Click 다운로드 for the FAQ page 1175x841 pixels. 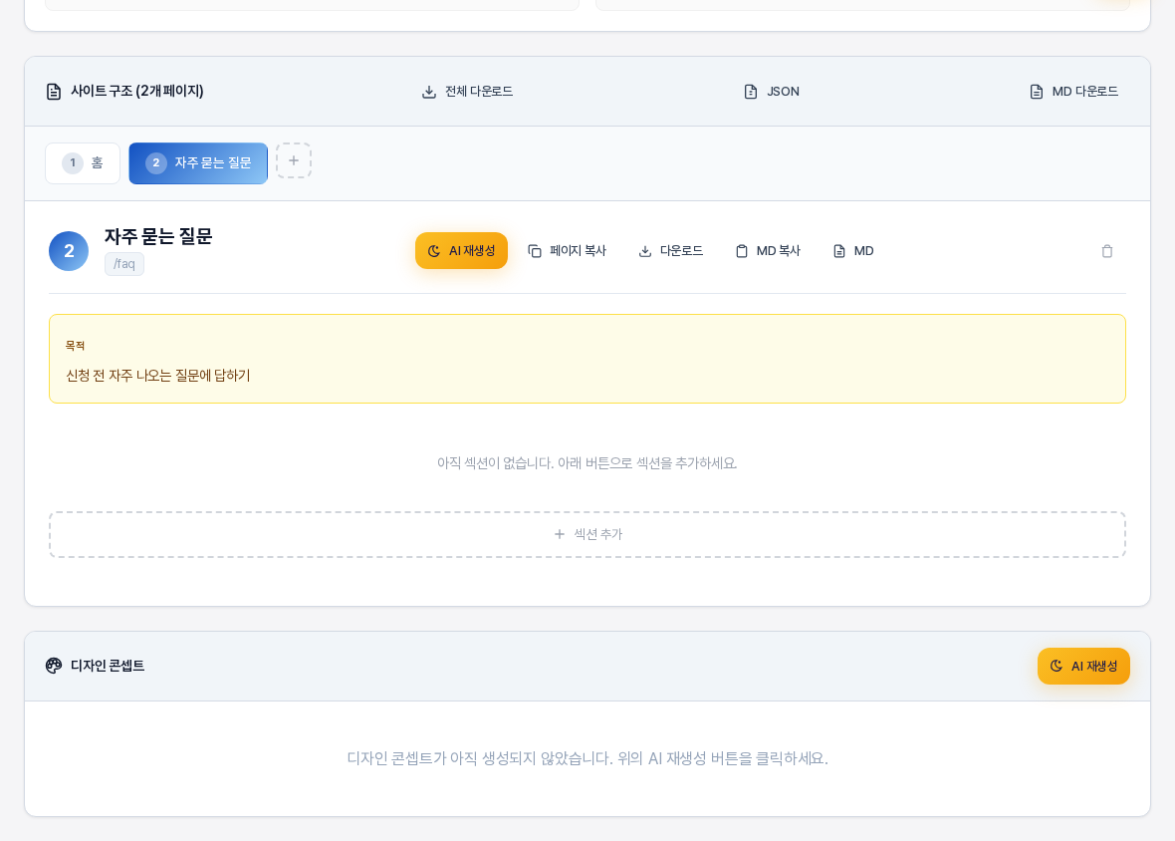pos(671,251)
